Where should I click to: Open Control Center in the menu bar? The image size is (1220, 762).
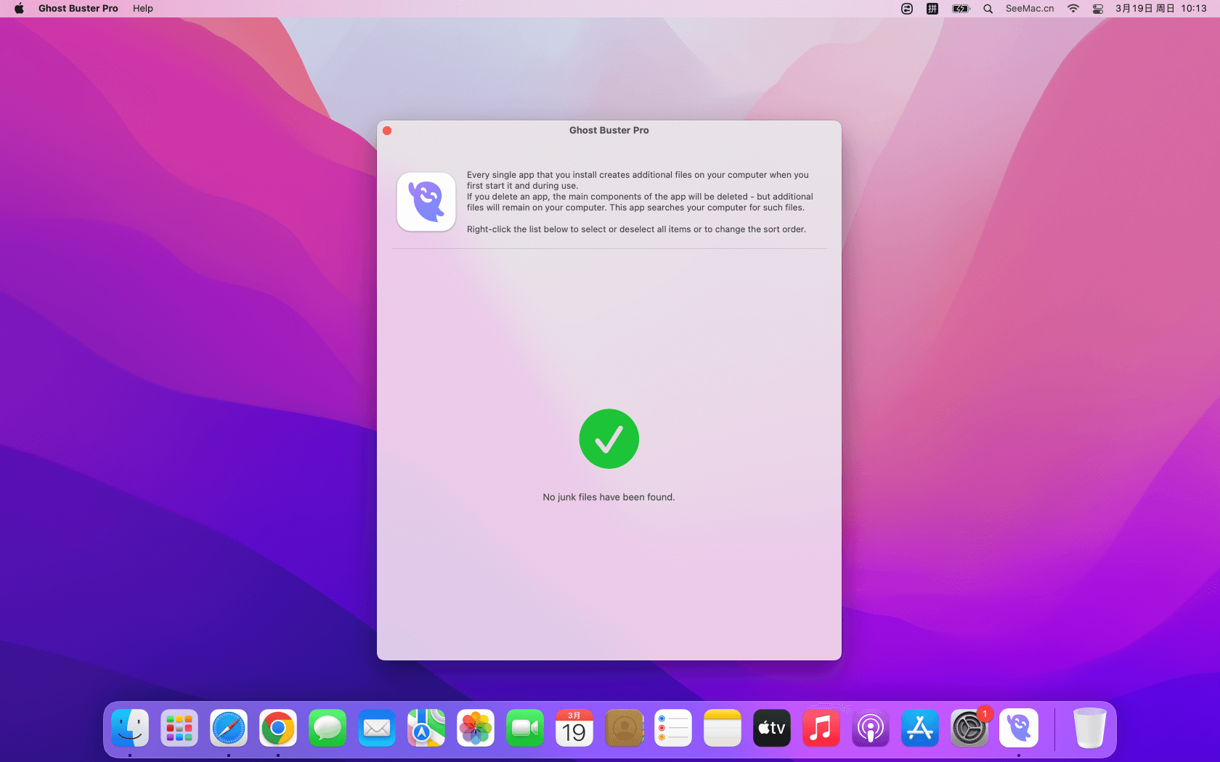tap(1098, 9)
